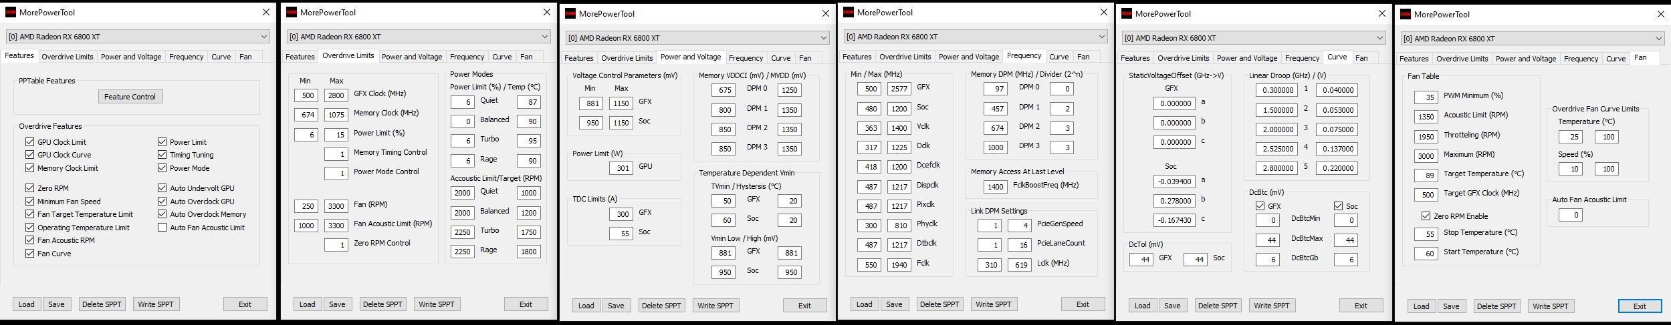Click the Feature Control button
This screenshot has width=1671, height=325.
click(x=130, y=97)
